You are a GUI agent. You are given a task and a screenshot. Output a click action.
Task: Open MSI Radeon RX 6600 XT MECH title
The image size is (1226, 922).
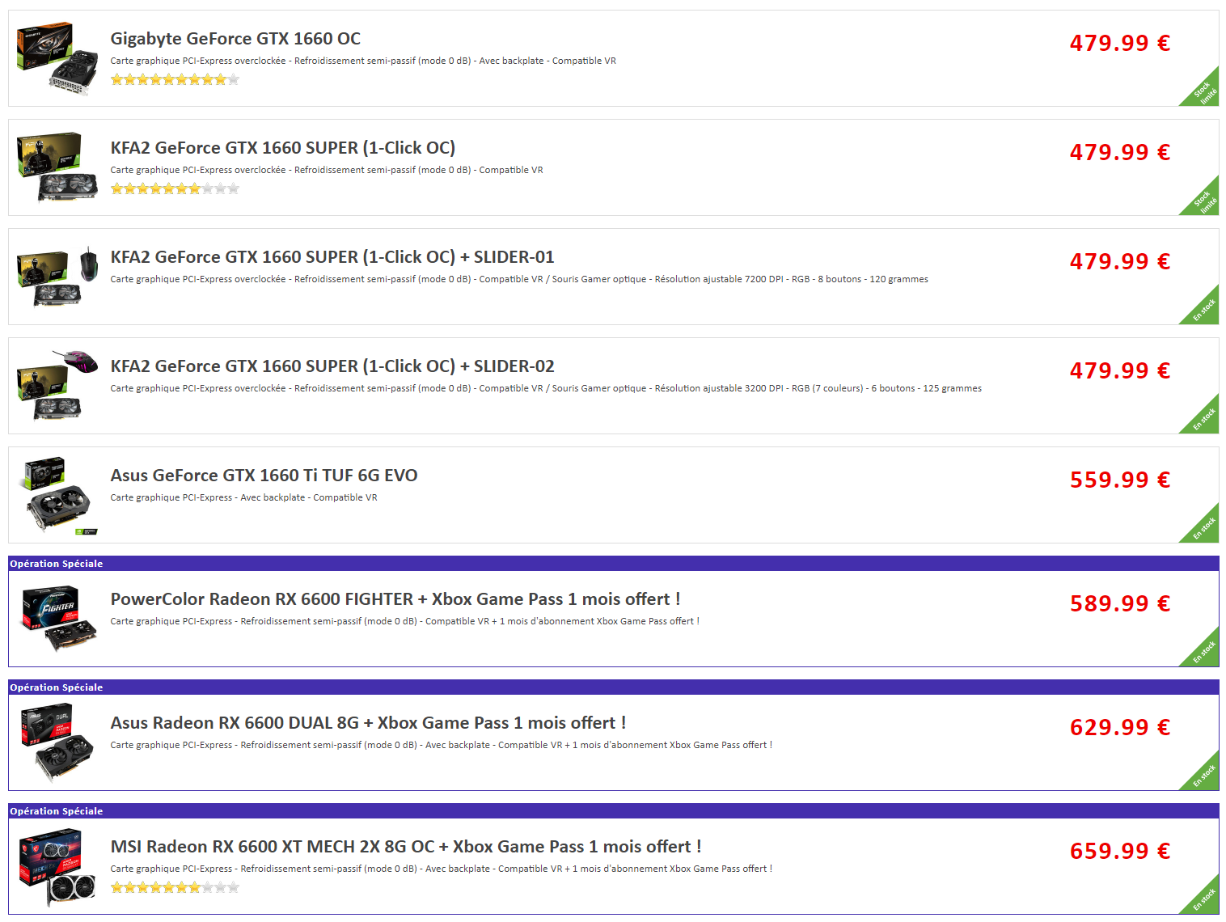click(405, 847)
